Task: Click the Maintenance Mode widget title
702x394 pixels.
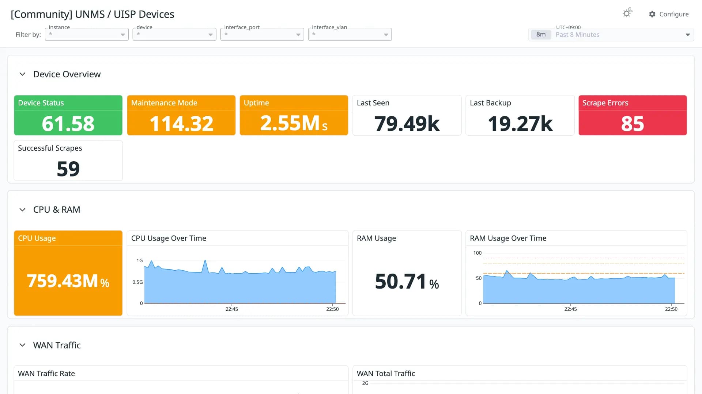Action: (x=164, y=103)
